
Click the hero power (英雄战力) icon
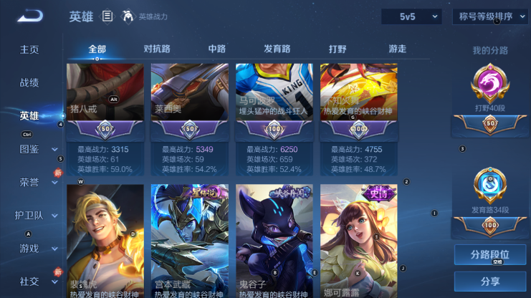click(x=128, y=16)
